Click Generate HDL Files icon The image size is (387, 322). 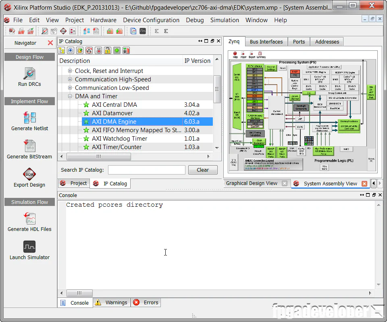click(29, 218)
